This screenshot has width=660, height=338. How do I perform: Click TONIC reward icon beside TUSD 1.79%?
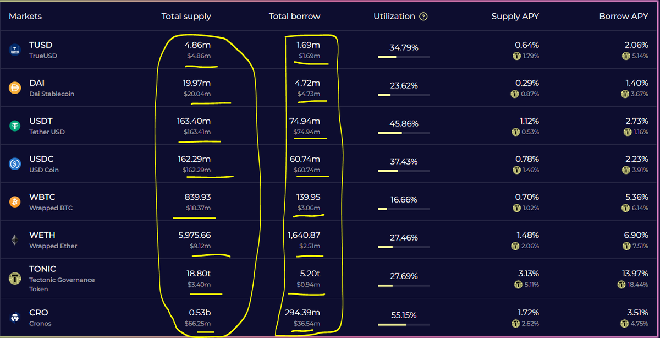(x=516, y=56)
